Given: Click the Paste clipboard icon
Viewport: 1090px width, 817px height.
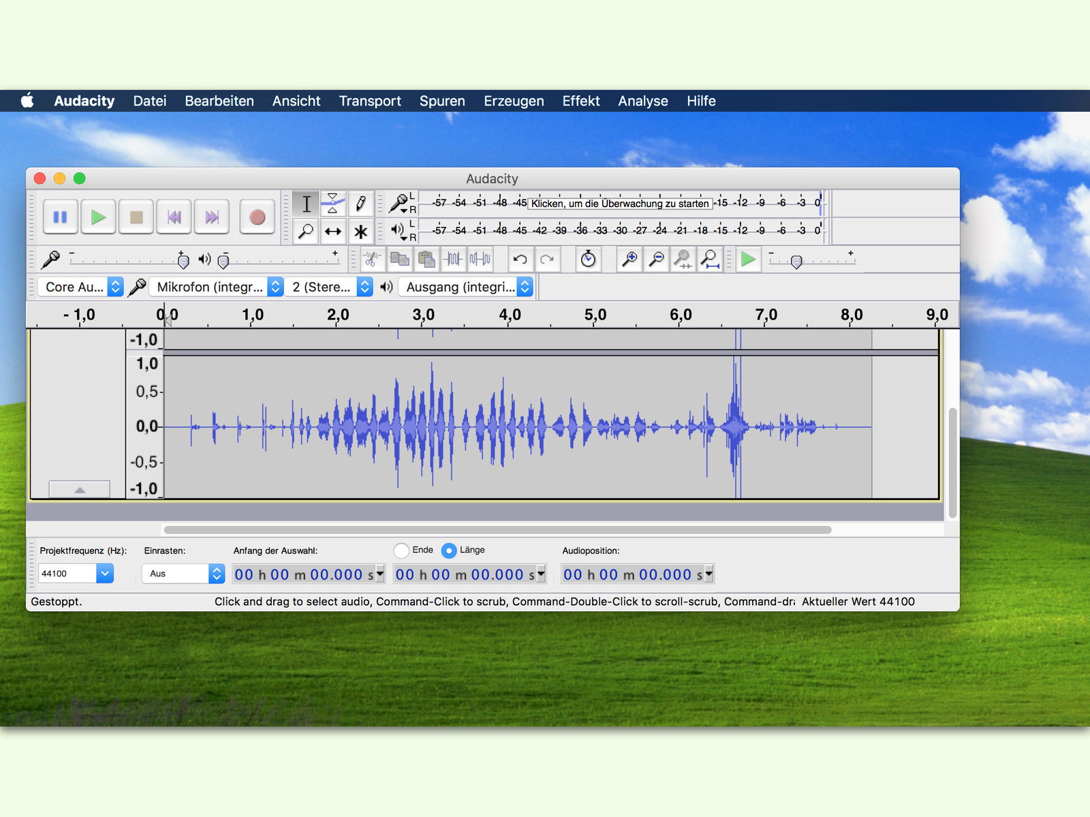Looking at the screenshot, I should click(x=426, y=259).
